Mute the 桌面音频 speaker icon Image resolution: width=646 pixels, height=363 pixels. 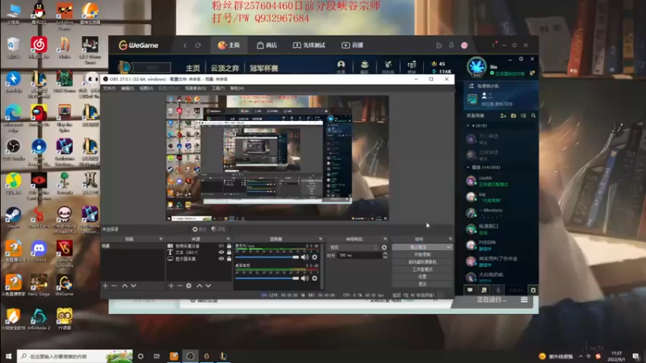coord(304,278)
